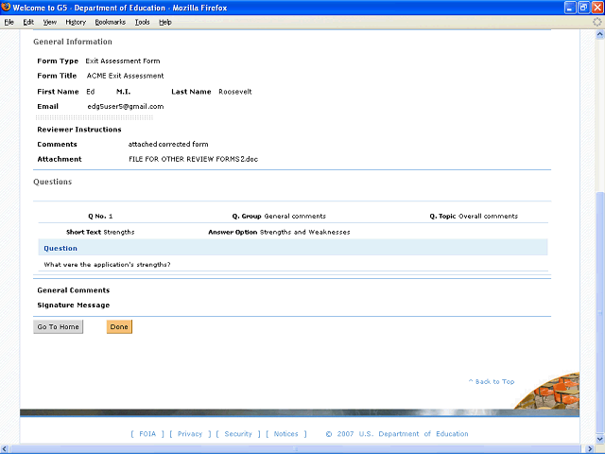Click '2007 U.S. Department of Education' text
The width and height of the screenshot is (605, 454).
[x=403, y=434]
